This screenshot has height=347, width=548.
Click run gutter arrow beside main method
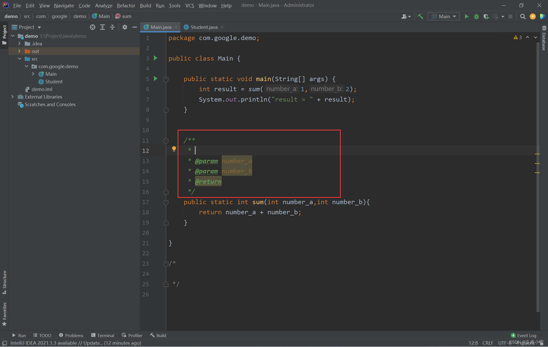click(156, 79)
